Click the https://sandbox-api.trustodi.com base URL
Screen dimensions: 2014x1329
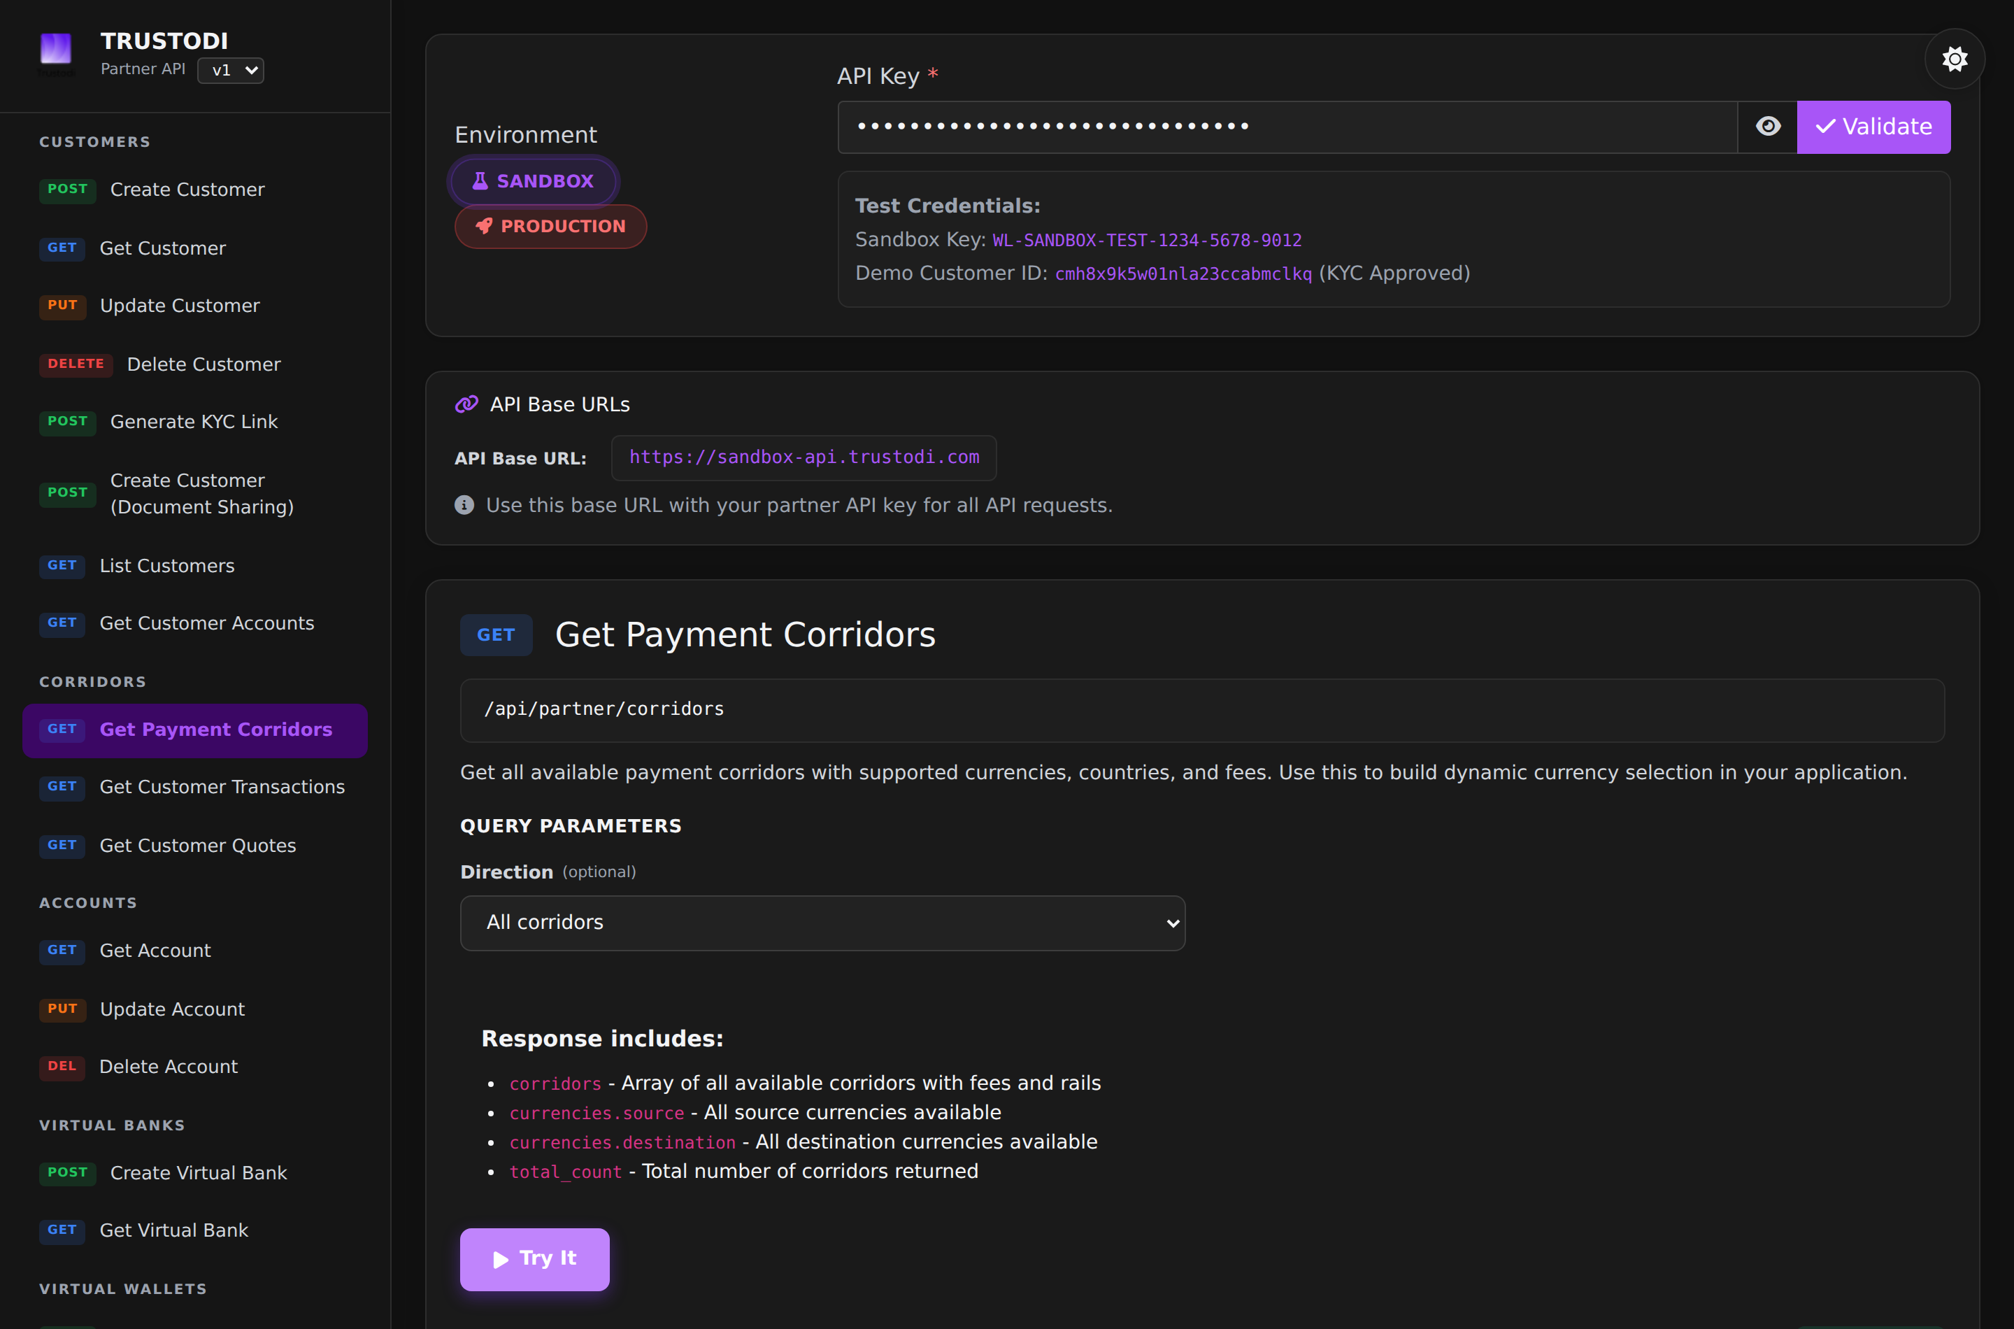point(804,457)
